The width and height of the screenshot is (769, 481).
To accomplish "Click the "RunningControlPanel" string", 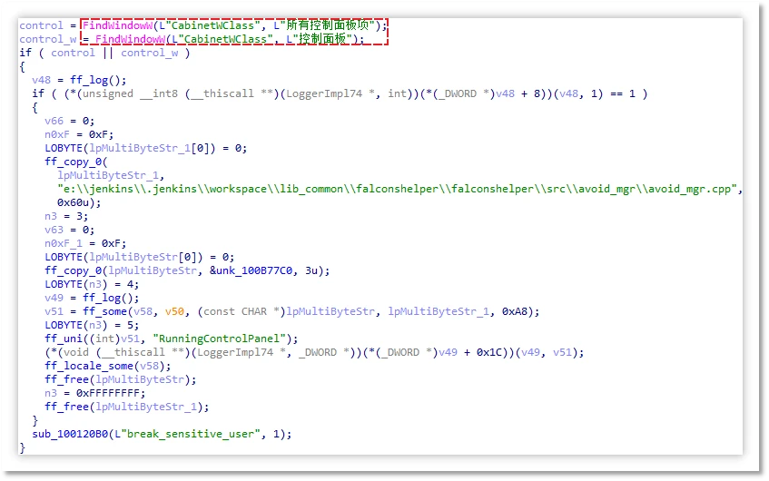I will coord(219,339).
